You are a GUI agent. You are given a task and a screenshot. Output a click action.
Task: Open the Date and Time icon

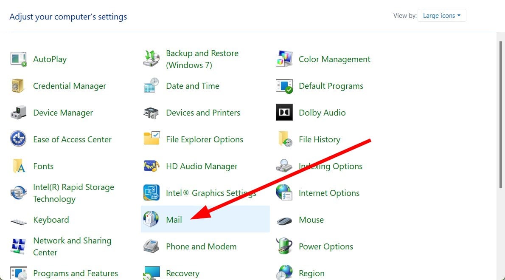tap(151, 86)
